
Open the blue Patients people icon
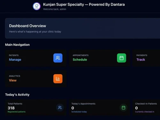click(58, 58)
